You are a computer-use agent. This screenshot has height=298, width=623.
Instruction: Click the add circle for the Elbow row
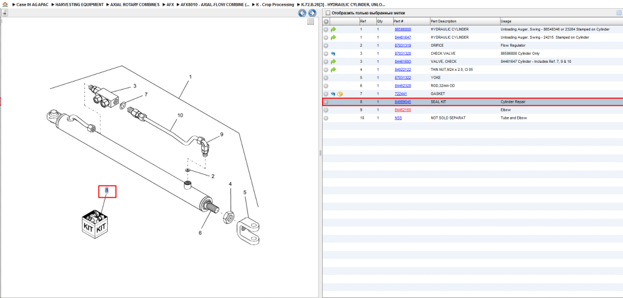pos(326,110)
